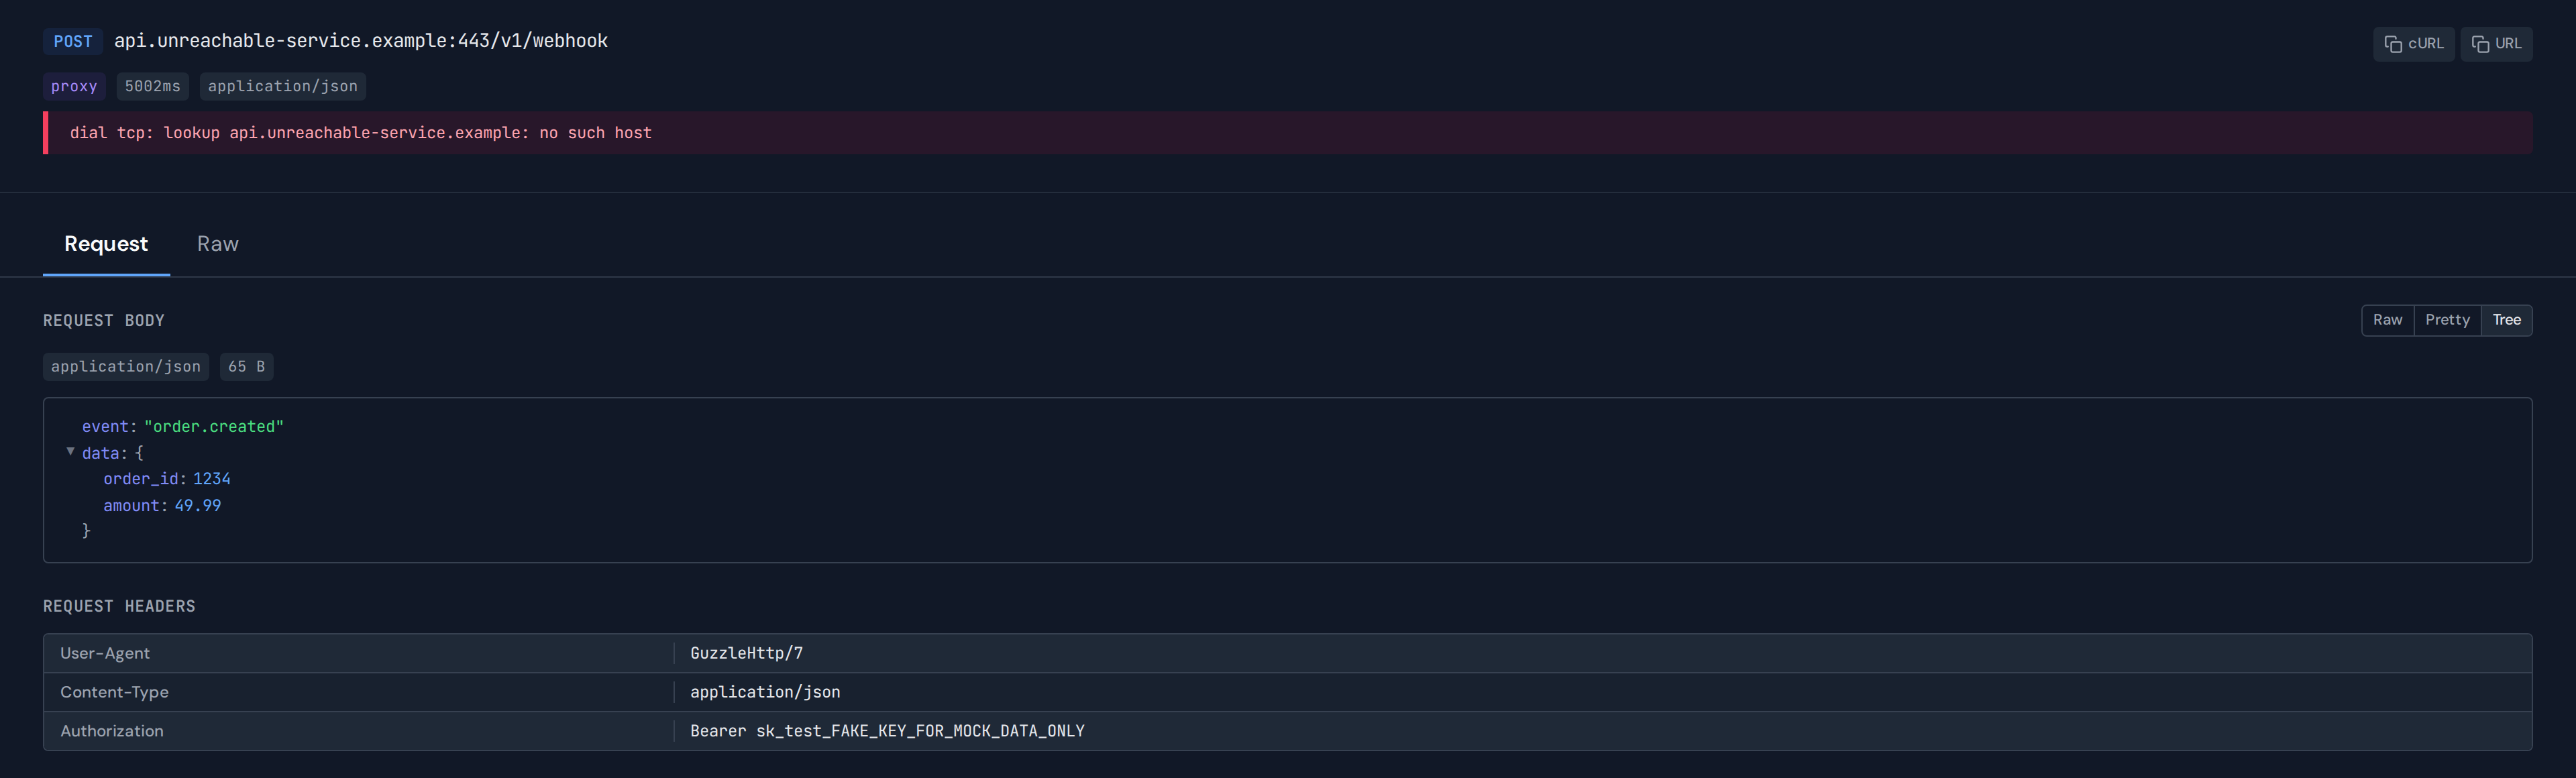Click the no such host error message
The image size is (2576, 778).
pyautogui.click(x=360, y=133)
